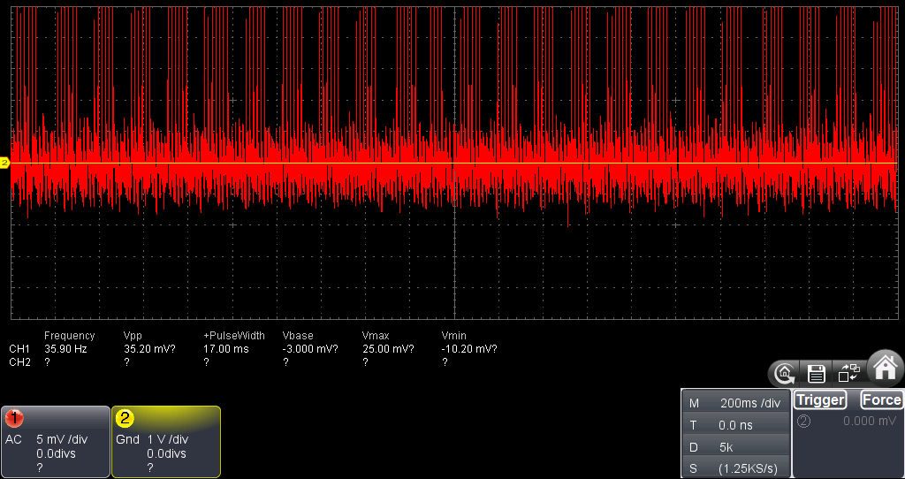The image size is (905, 479).
Task: Select the yellow channel 2 badge
Action: point(125,418)
